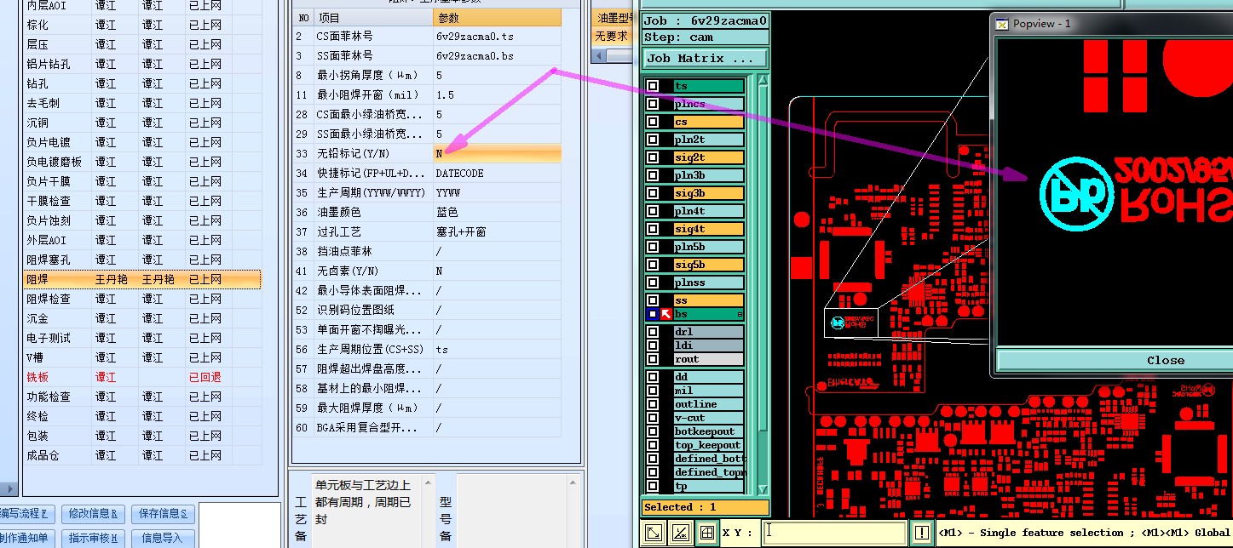Click the 油墨型号 column header
This screenshot has width=1233, height=548.
[612, 17]
